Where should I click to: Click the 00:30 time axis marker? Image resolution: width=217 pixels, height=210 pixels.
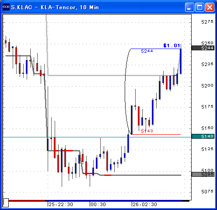98,204
